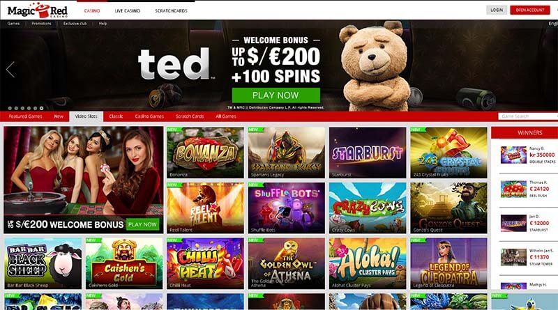
Task: Launch the Shuffle Bots game
Action: tap(287, 208)
